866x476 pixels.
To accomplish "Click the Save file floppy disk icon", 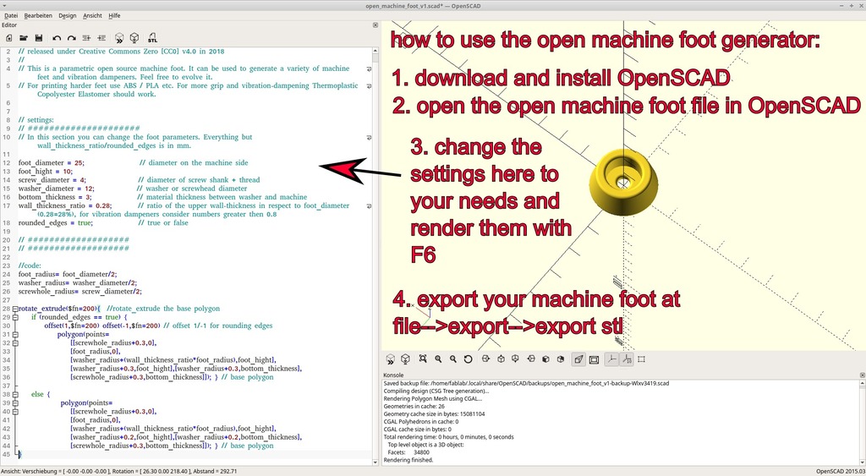I will (x=39, y=38).
